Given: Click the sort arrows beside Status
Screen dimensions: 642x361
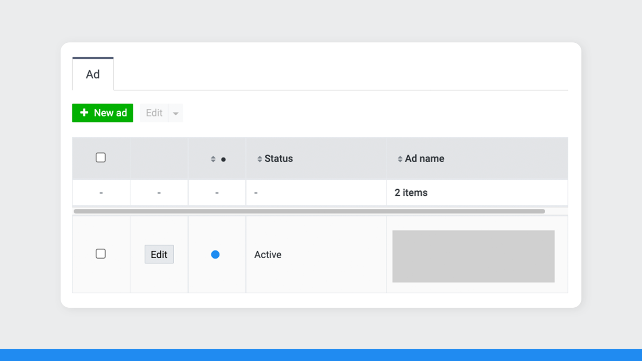Looking at the screenshot, I should [x=260, y=159].
